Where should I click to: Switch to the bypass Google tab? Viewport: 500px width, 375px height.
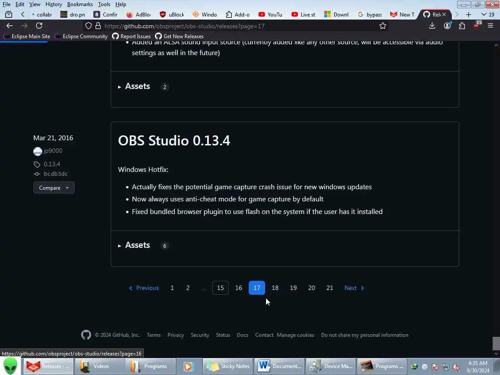(370, 14)
